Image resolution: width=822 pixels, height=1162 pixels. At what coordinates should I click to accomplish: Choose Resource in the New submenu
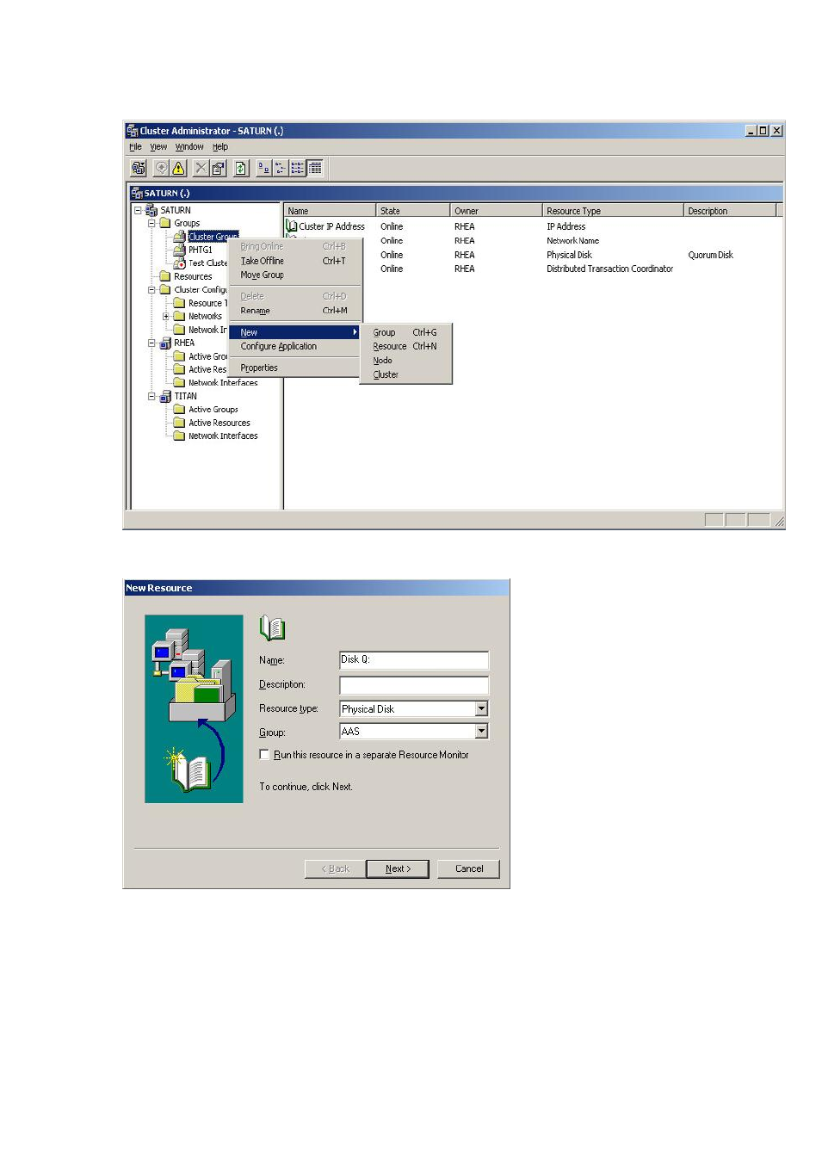point(405,346)
